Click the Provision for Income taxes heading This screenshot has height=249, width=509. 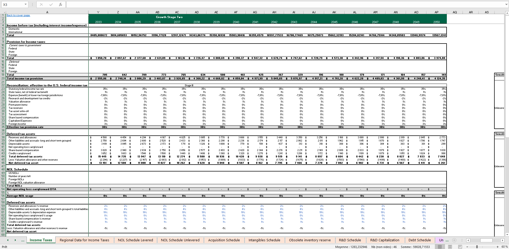tap(26, 42)
